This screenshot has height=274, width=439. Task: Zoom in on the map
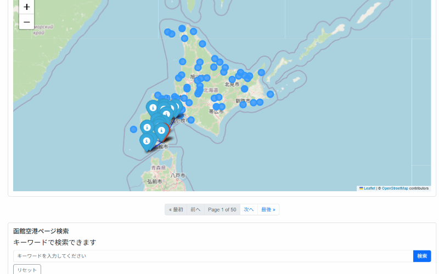coord(26,7)
